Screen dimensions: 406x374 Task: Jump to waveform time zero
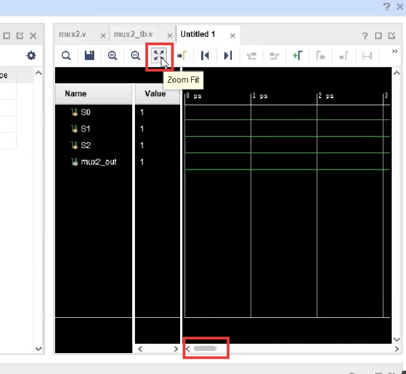click(205, 56)
